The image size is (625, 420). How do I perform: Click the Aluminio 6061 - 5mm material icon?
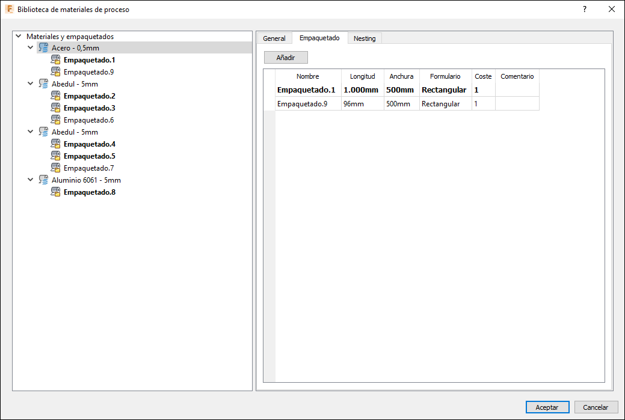click(43, 180)
